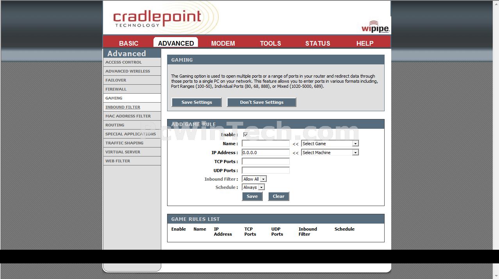
Task: Click Save in Add Game Rule
Action: point(252,196)
